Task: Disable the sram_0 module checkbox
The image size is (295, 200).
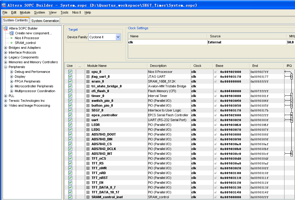Action: 70,81
